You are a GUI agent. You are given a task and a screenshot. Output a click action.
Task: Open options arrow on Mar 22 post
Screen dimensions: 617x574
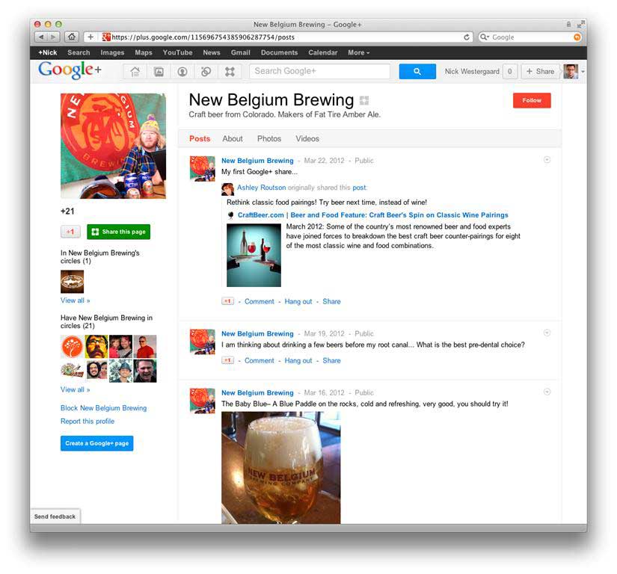547,160
